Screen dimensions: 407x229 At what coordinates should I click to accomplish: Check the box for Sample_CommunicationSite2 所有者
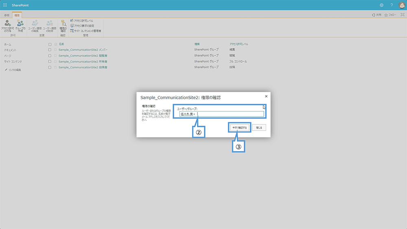pos(50,61)
